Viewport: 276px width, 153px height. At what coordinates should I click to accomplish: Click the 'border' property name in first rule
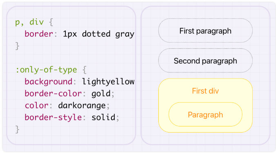(x=39, y=34)
